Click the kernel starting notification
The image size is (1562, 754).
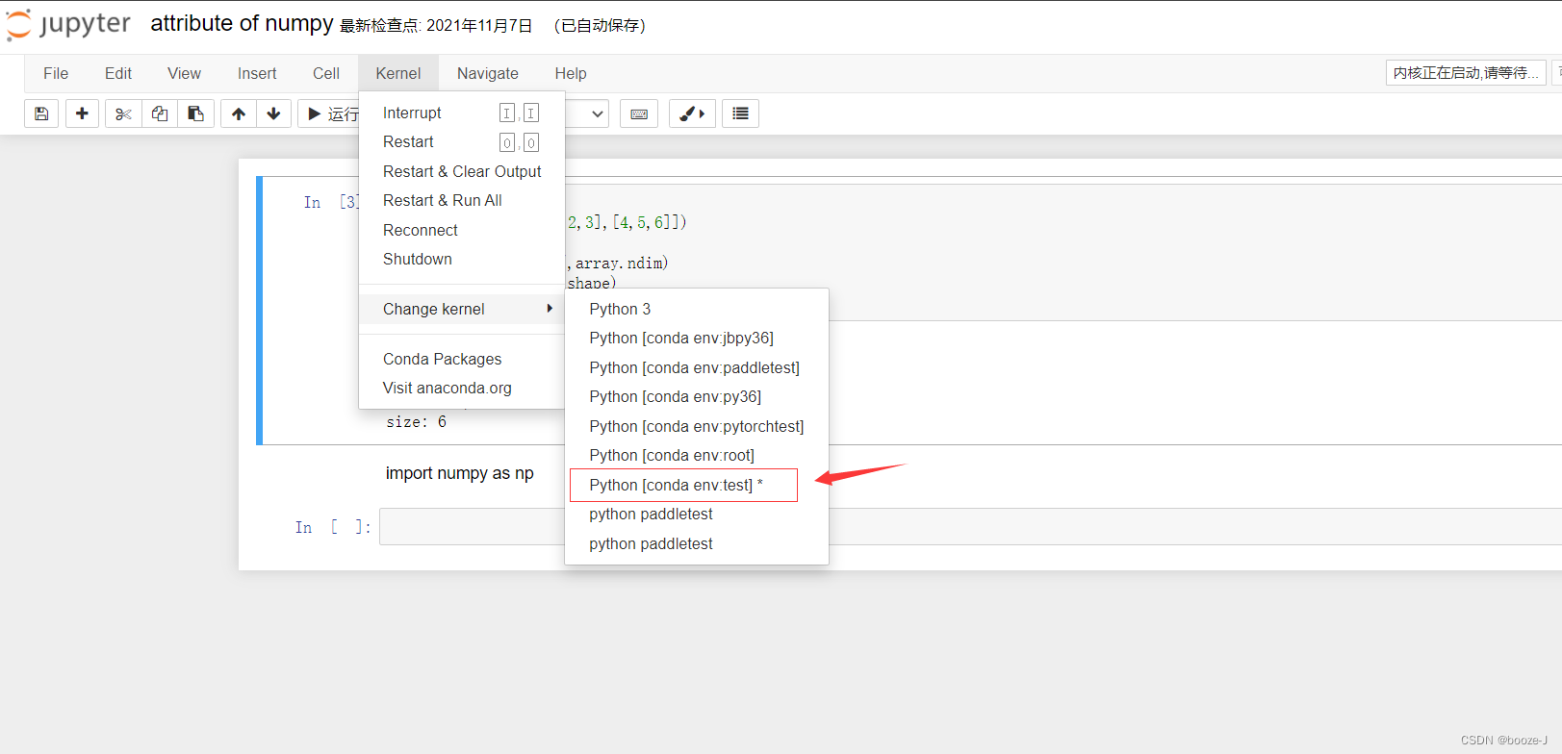[x=1466, y=73]
